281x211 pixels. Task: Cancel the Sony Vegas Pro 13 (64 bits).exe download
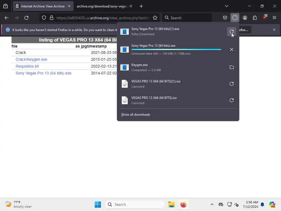[232, 49]
